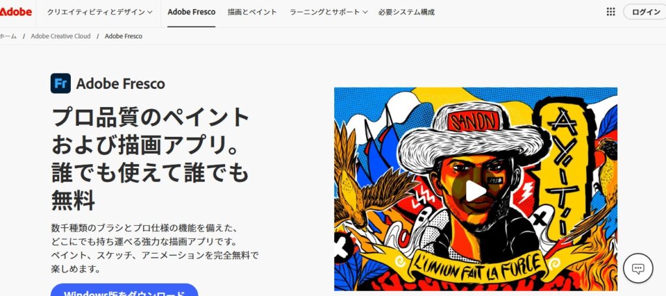
Task: Click the ログイン button
Action: point(645,12)
